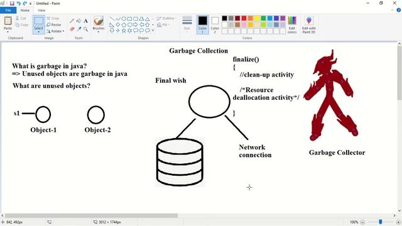Click zoom out minus button
This screenshot has height=226, width=402.
click(362, 222)
